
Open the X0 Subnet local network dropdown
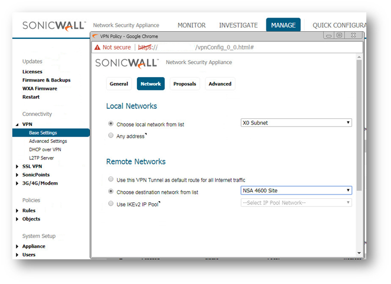click(x=296, y=123)
